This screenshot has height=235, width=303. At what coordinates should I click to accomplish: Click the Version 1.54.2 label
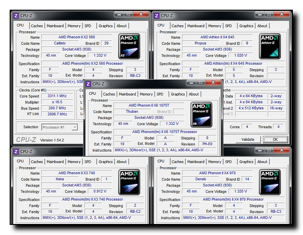pyautogui.click(x=52, y=140)
